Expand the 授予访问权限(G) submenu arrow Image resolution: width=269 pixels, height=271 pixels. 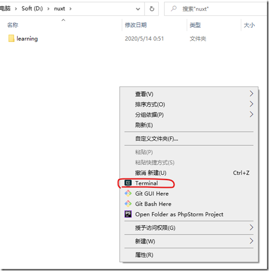(251, 228)
